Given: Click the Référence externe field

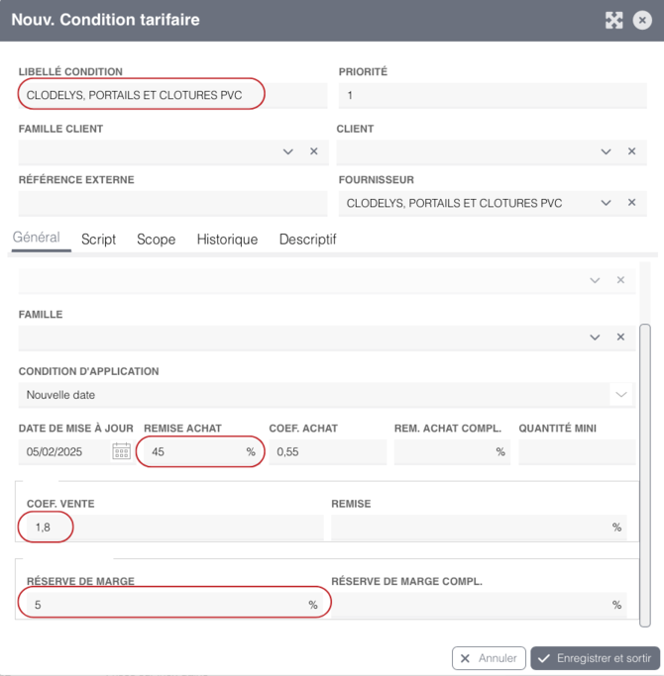Looking at the screenshot, I should click(172, 204).
